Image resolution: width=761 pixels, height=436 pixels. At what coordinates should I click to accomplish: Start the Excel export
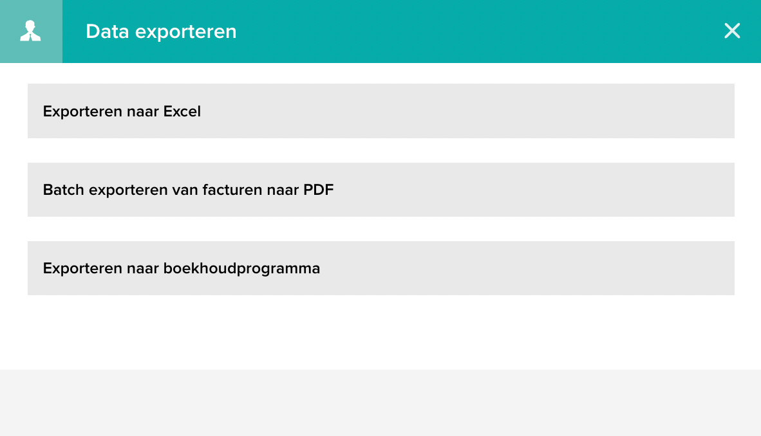click(381, 111)
